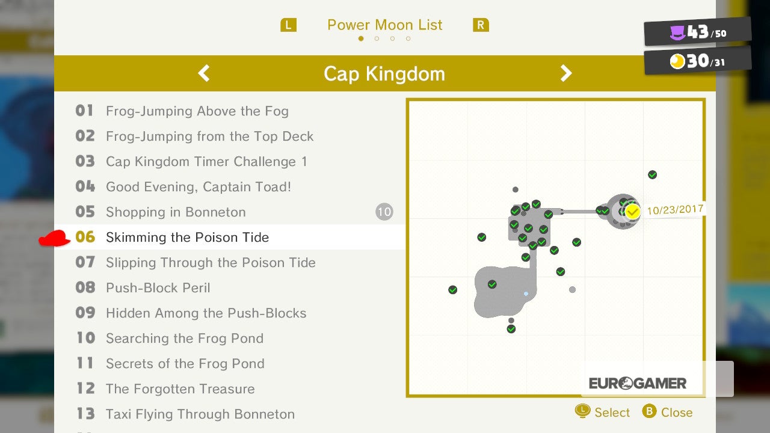Click the L stick Select icon
The height and width of the screenshot is (433, 770).
click(x=582, y=411)
